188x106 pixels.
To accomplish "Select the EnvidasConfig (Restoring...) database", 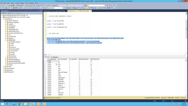I will [16, 33].
